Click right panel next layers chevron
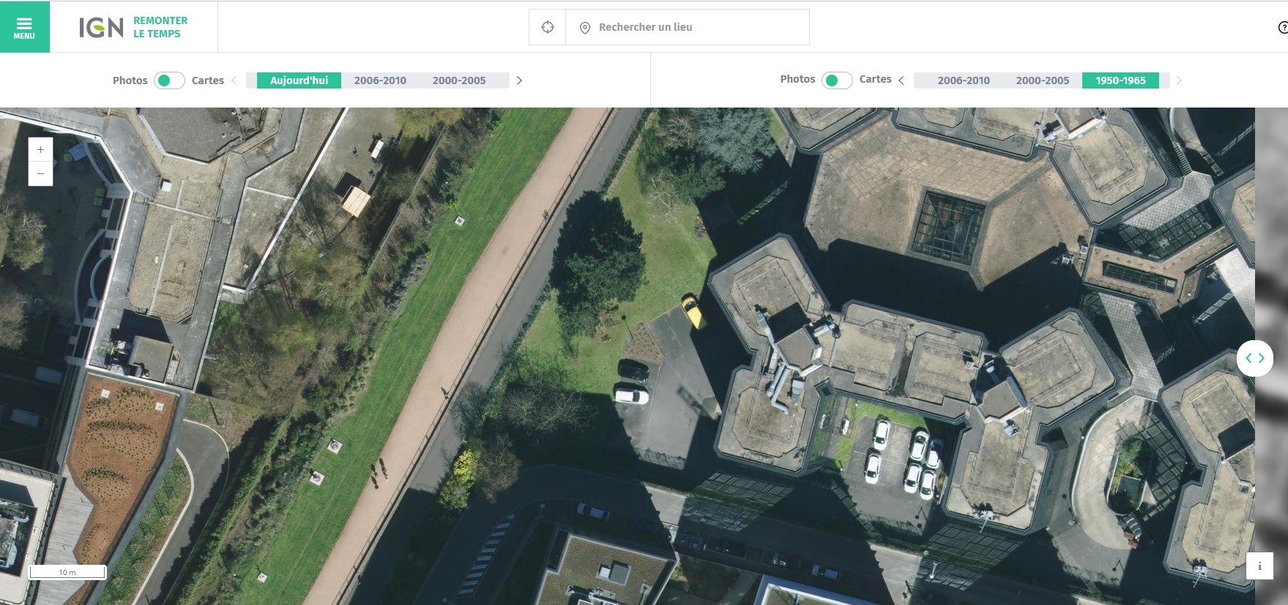 click(1179, 80)
